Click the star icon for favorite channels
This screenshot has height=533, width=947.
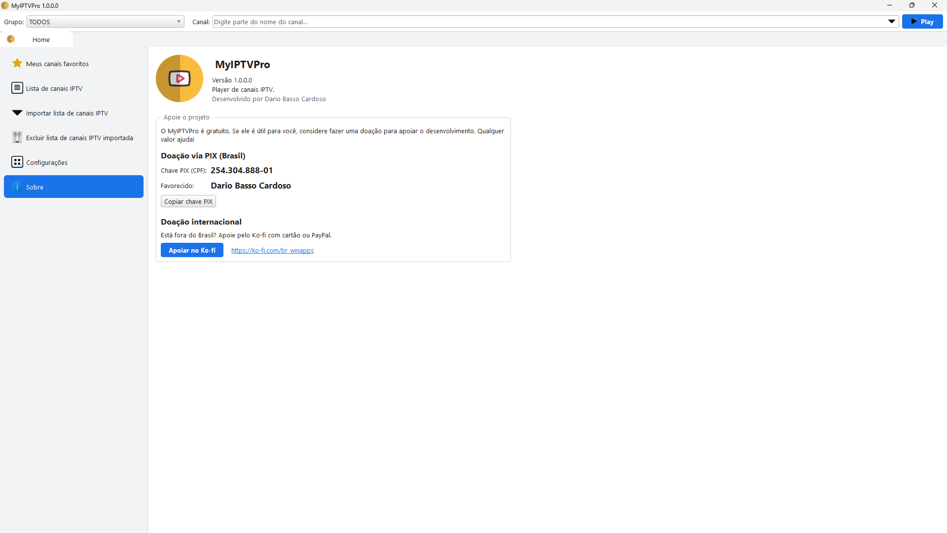tap(17, 63)
